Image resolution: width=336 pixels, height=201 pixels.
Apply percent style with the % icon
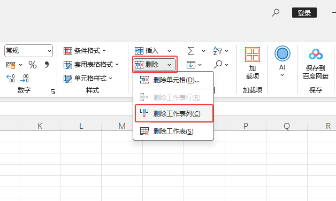32,65
